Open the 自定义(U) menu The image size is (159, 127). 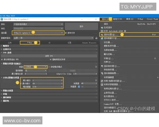coord(118,19)
